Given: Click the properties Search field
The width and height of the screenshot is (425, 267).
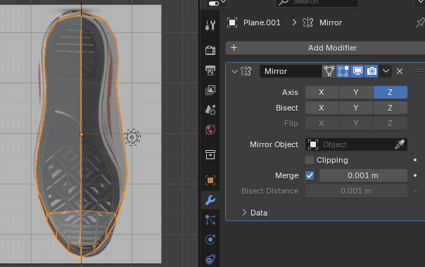Looking at the screenshot, I should (x=317, y=3).
